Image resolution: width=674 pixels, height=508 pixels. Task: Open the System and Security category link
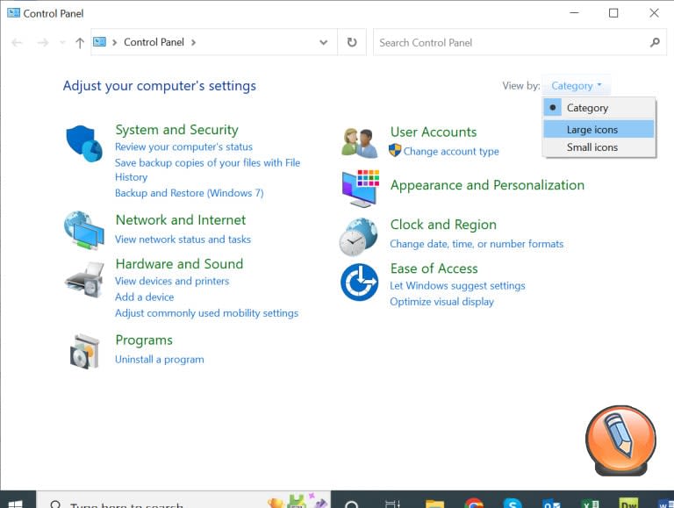click(x=176, y=129)
